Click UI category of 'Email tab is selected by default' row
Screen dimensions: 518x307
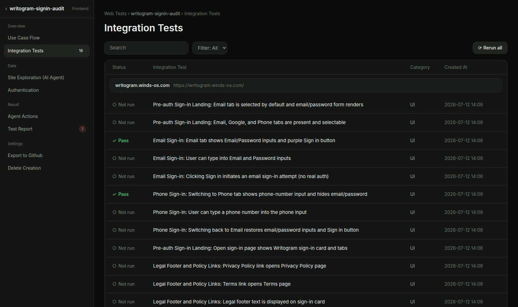412,105
